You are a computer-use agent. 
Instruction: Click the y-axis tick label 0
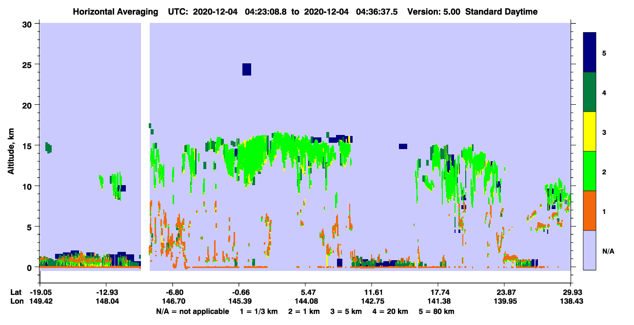30,268
